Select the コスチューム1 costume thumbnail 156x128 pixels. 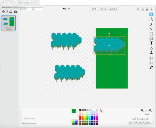pyautogui.click(x=9, y=23)
